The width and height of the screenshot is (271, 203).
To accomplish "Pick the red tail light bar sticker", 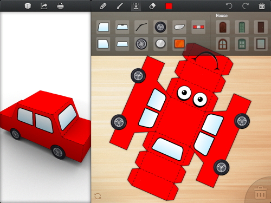I will point(198,27).
